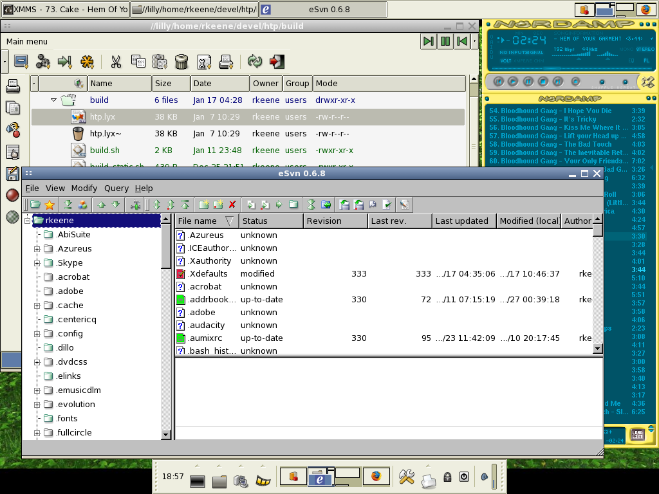
Task: Click the Mode column header in file manager
Action: (389, 83)
